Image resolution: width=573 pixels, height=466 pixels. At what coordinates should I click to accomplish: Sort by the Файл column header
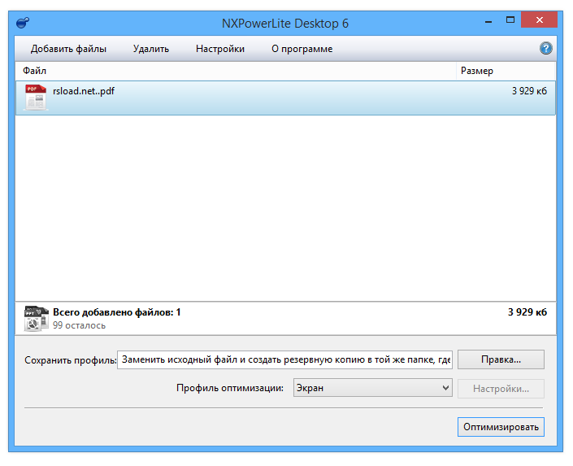pyautogui.click(x=236, y=71)
